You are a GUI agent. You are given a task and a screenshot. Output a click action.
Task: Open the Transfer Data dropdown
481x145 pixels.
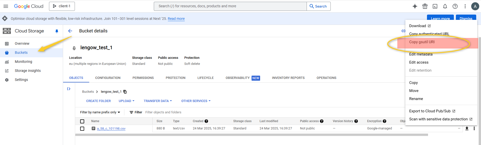[x=158, y=101]
